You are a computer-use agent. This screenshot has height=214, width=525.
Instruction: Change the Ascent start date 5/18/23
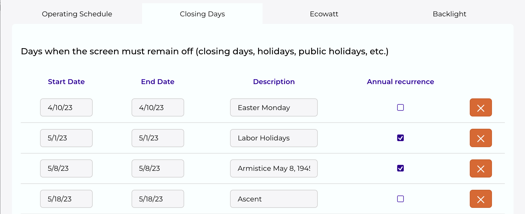tap(66, 199)
